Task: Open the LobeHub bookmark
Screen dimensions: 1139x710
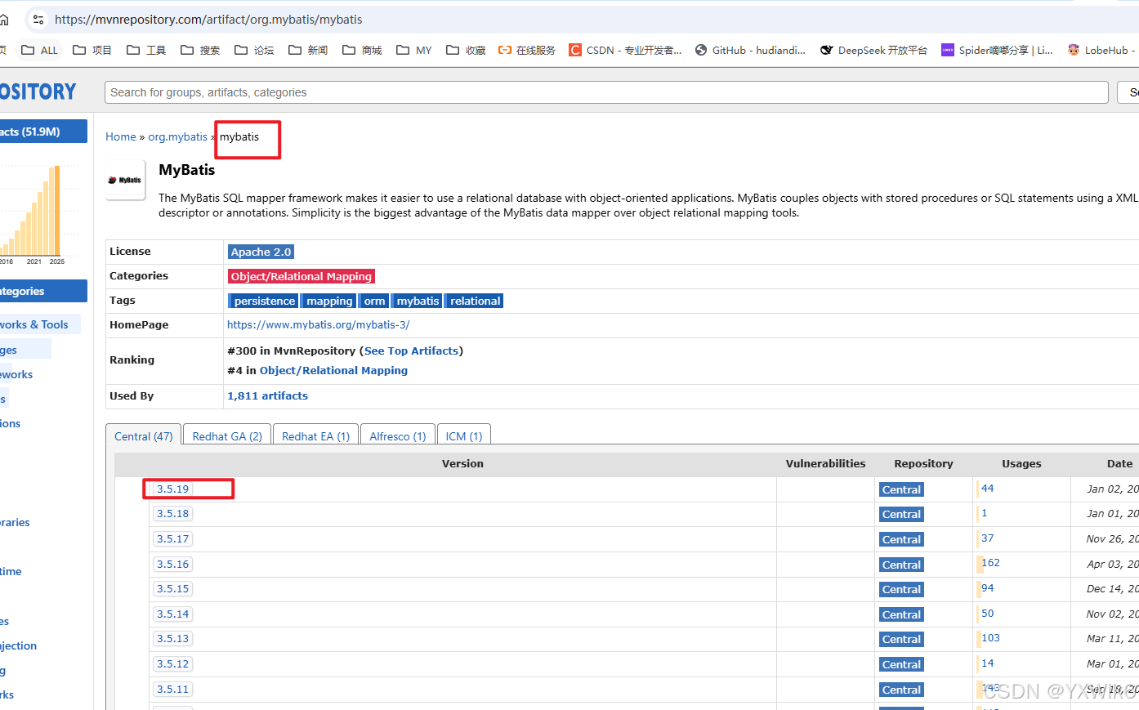Action: pyautogui.click(x=1101, y=50)
